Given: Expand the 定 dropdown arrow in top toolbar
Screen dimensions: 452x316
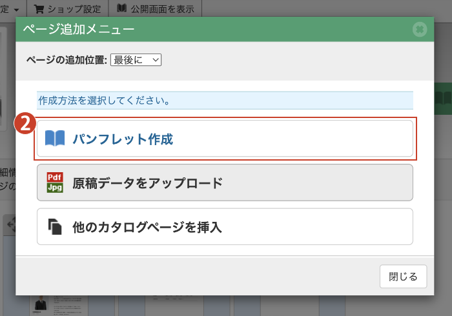Looking at the screenshot, I should tap(15, 8).
